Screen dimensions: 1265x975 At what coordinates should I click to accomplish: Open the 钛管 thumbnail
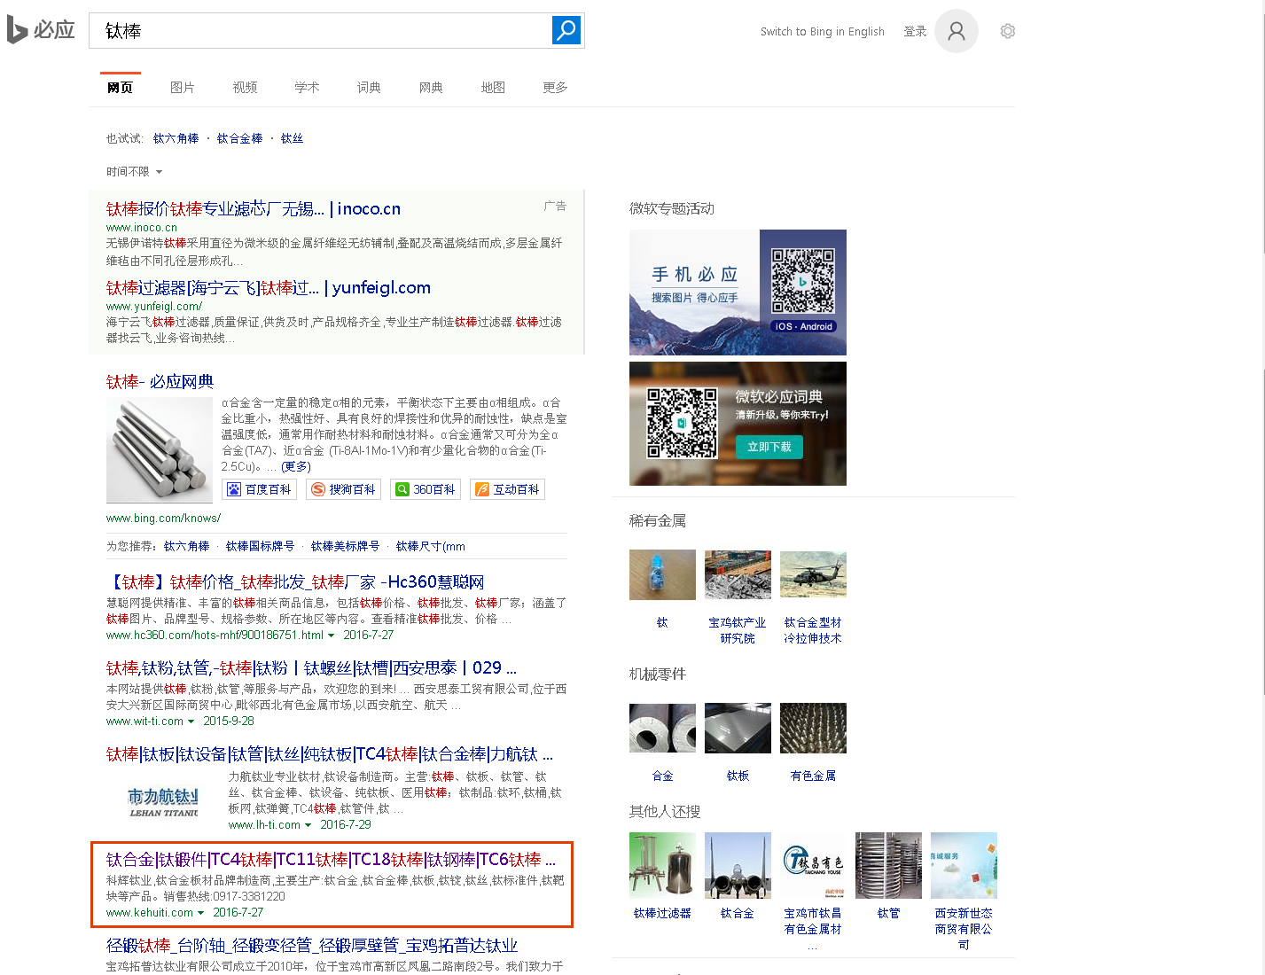click(888, 865)
